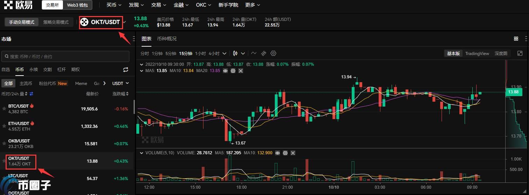Switch chart to TradingView version
The image size is (529, 195).
click(477, 53)
